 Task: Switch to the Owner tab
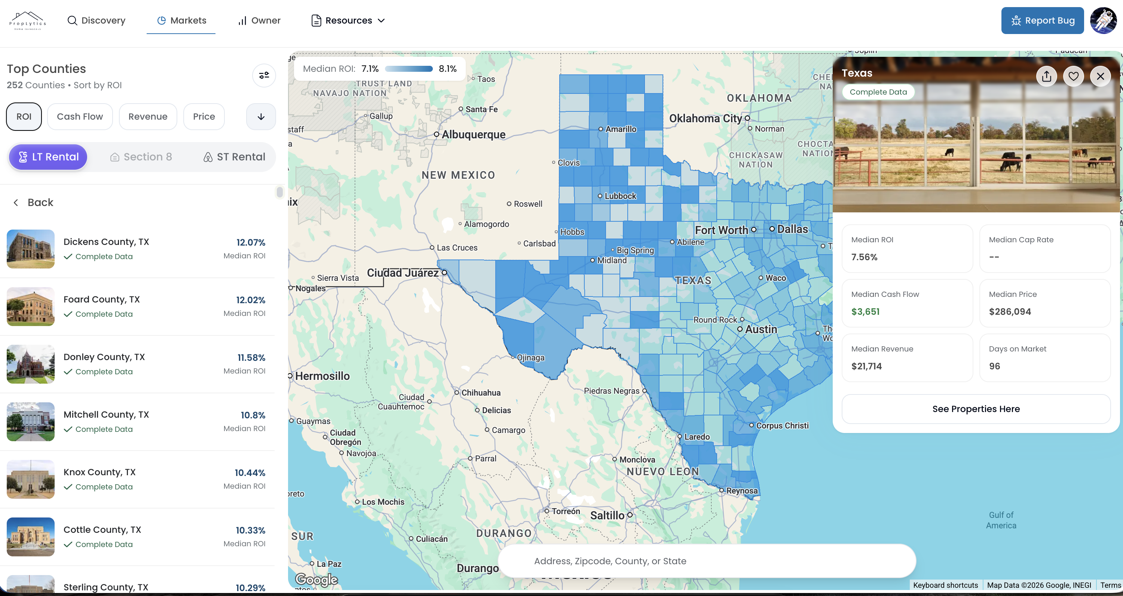tap(259, 20)
